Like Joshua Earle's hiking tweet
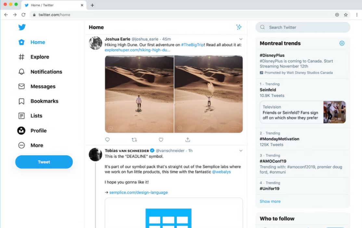This screenshot has height=228, width=362. coord(161,139)
